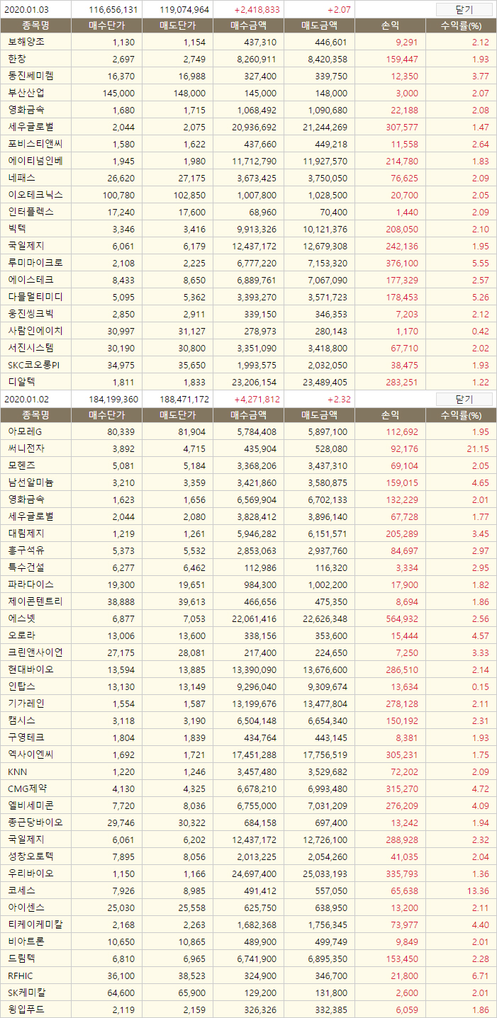The width and height of the screenshot is (497, 1018).
Task: Select the 비아트론 stock name
Action: point(26,941)
